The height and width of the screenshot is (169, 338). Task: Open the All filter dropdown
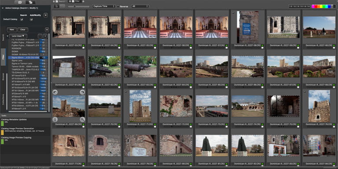click(x=140, y=6)
